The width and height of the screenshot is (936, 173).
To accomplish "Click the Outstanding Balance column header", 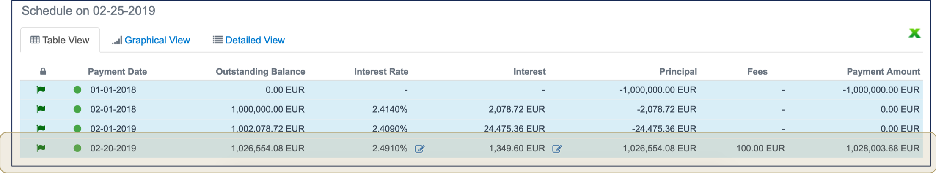I will point(260,72).
